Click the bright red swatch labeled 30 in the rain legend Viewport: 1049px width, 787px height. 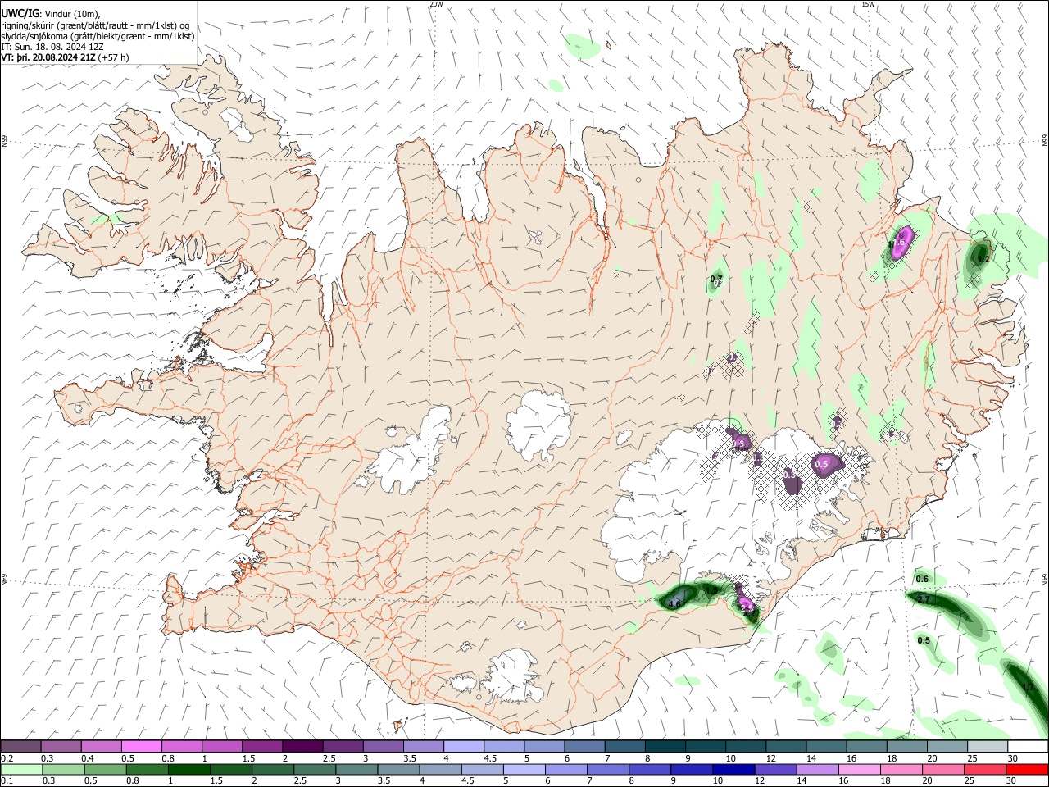(x=1027, y=770)
